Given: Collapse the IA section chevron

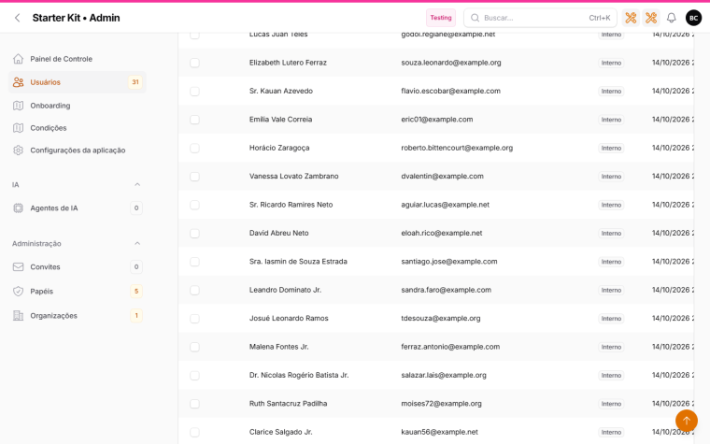Looking at the screenshot, I should point(137,184).
